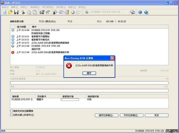The width and height of the screenshot is (179, 133).
Task: Click VCD1 (模式2/XA) compilation name
Action: coord(47,21)
